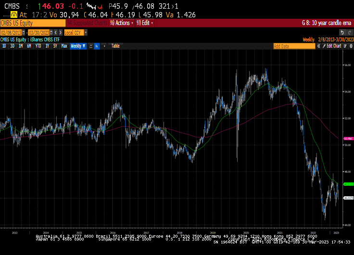Image resolution: width=354 pixels, height=255 pixels.
Task: Click the low value 45.98 in header
Action: click(152, 15)
